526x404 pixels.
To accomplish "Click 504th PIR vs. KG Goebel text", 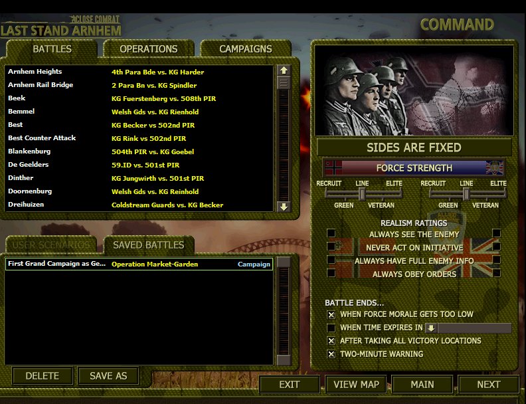I will (x=153, y=151).
